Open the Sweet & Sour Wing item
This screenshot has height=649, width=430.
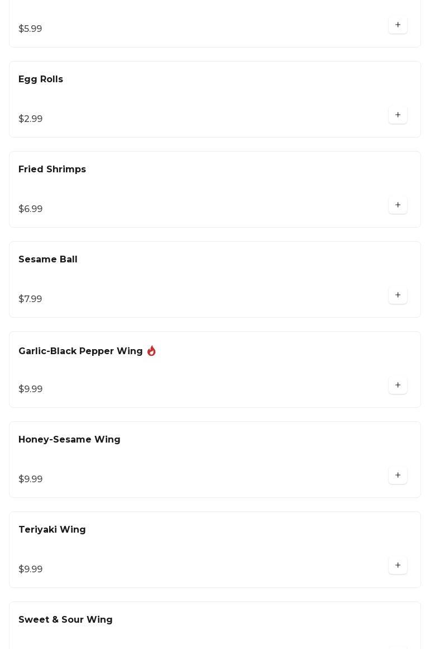pyautogui.click(x=65, y=619)
